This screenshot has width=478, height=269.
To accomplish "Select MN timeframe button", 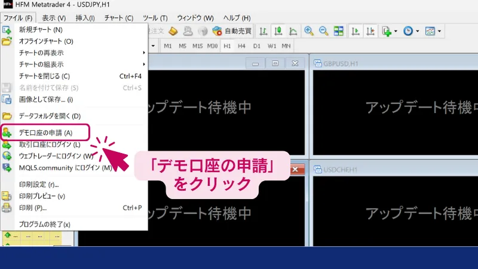I will click(x=286, y=46).
